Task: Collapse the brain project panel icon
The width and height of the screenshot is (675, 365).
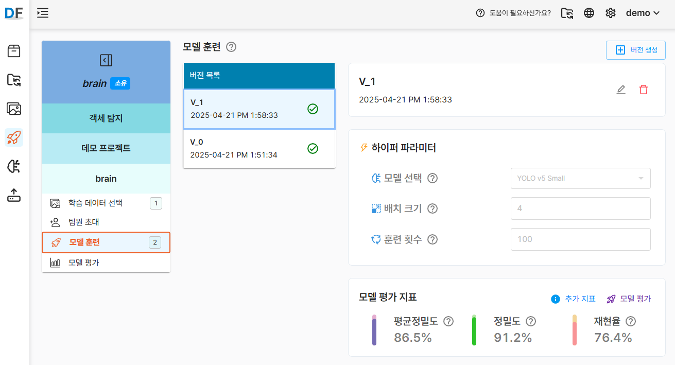Action: point(106,60)
